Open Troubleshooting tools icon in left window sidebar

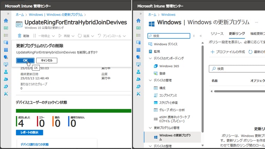(6, 94)
